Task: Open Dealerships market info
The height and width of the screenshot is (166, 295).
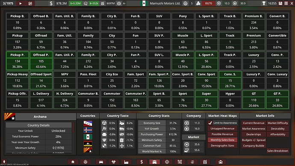Action: 254,134
